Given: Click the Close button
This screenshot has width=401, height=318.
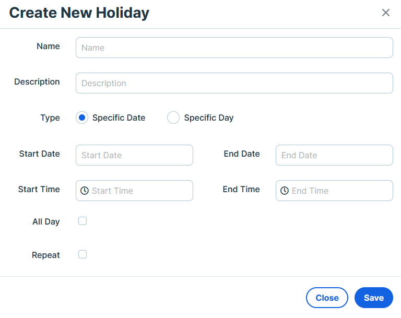Looking at the screenshot, I should coord(327,298).
